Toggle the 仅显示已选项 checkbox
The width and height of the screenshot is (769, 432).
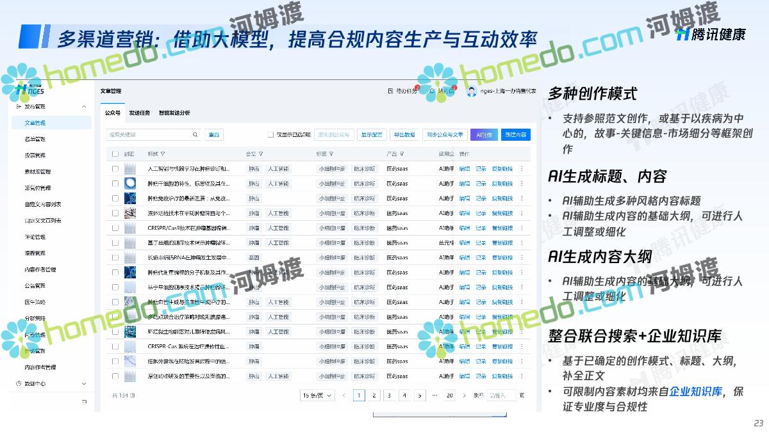[x=270, y=135]
